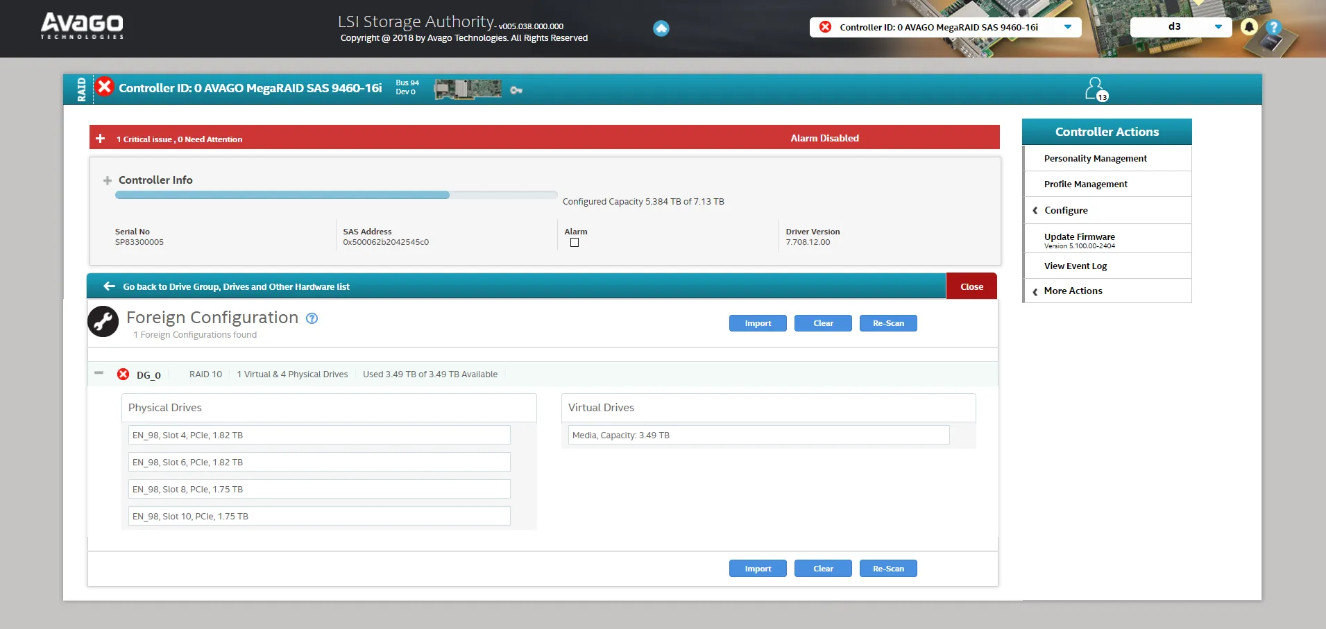Click the Configured Capacity progress bar
Viewport: 1326px width, 629px height.
(335, 195)
